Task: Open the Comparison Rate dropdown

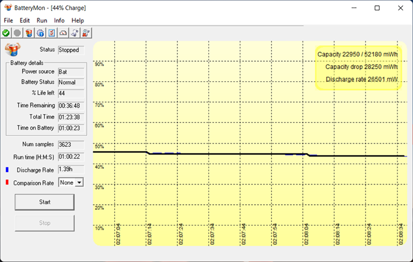Action: [x=78, y=182]
